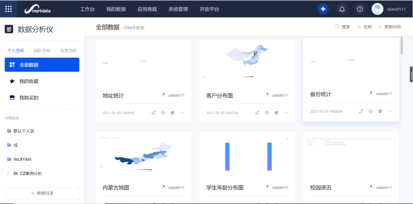Switch to the 团队空间 tab

(42, 51)
